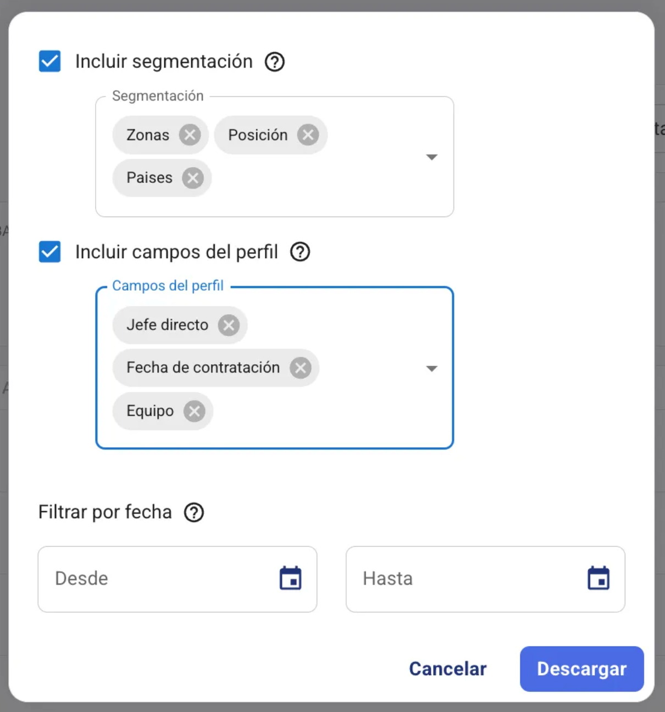Show help for Filtrar por fecha
Image resolution: width=665 pixels, height=712 pixels.
pos(194,513)
